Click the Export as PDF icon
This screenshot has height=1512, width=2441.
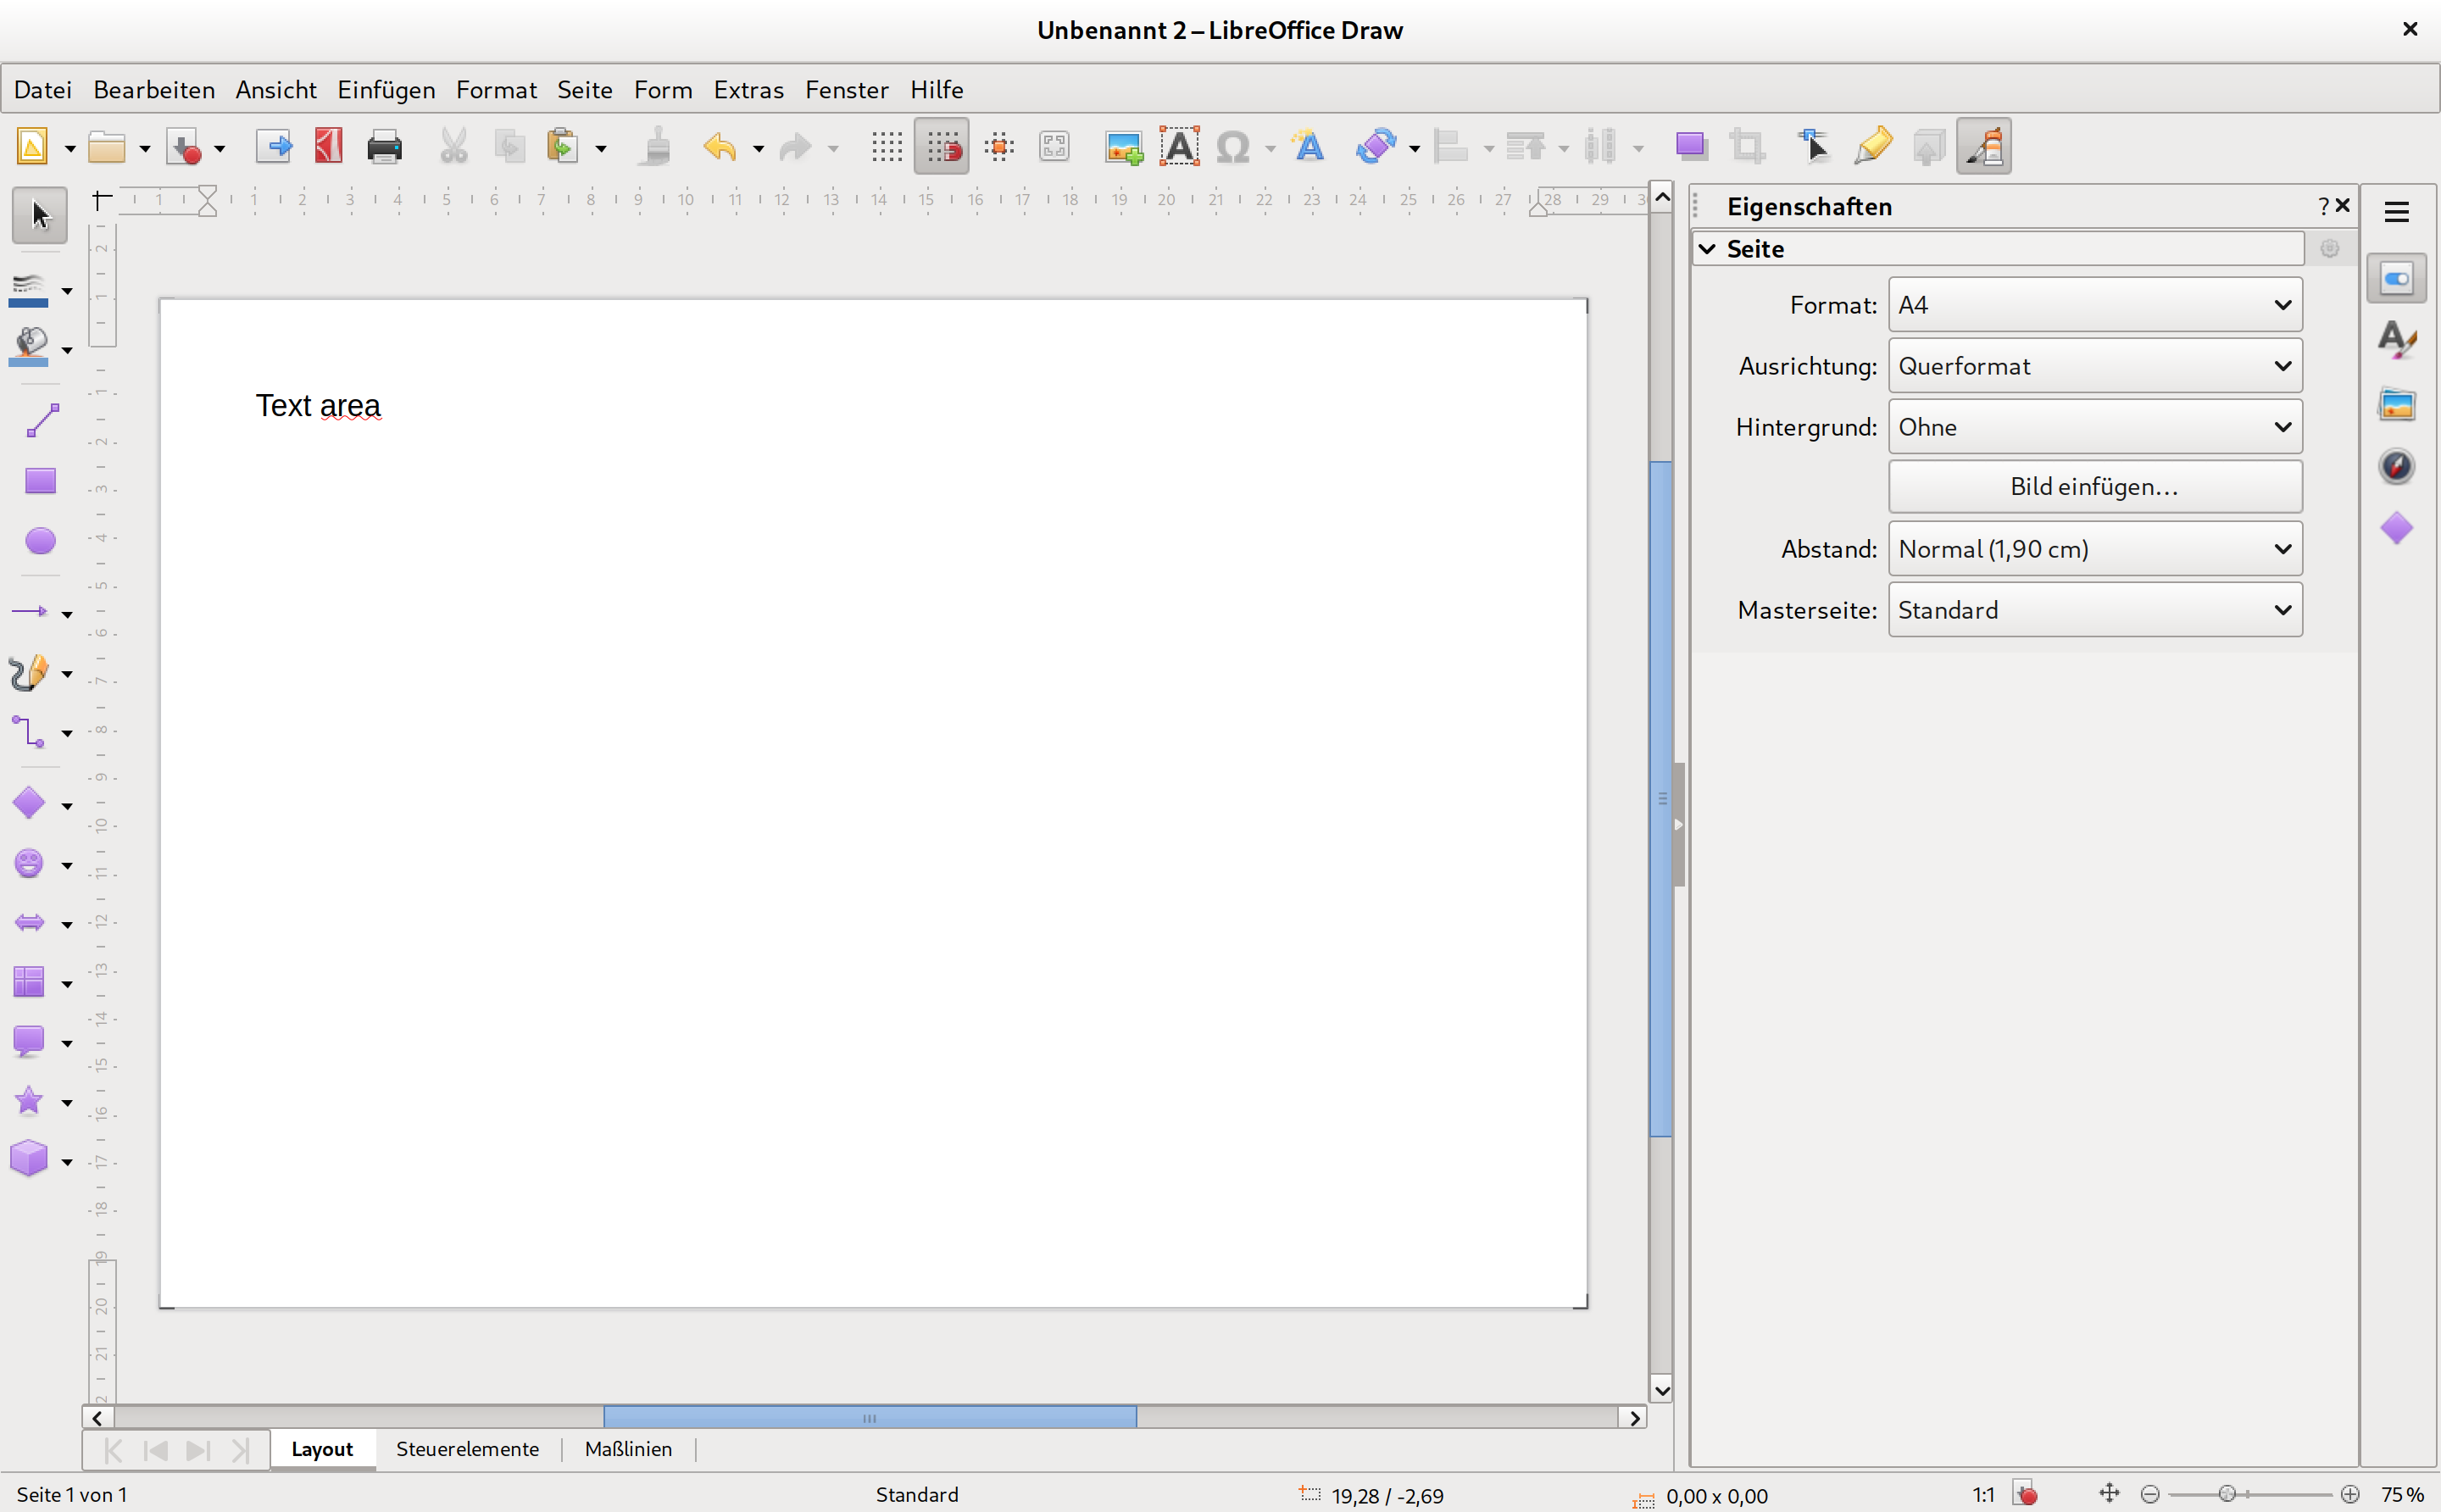pos(329,147)
